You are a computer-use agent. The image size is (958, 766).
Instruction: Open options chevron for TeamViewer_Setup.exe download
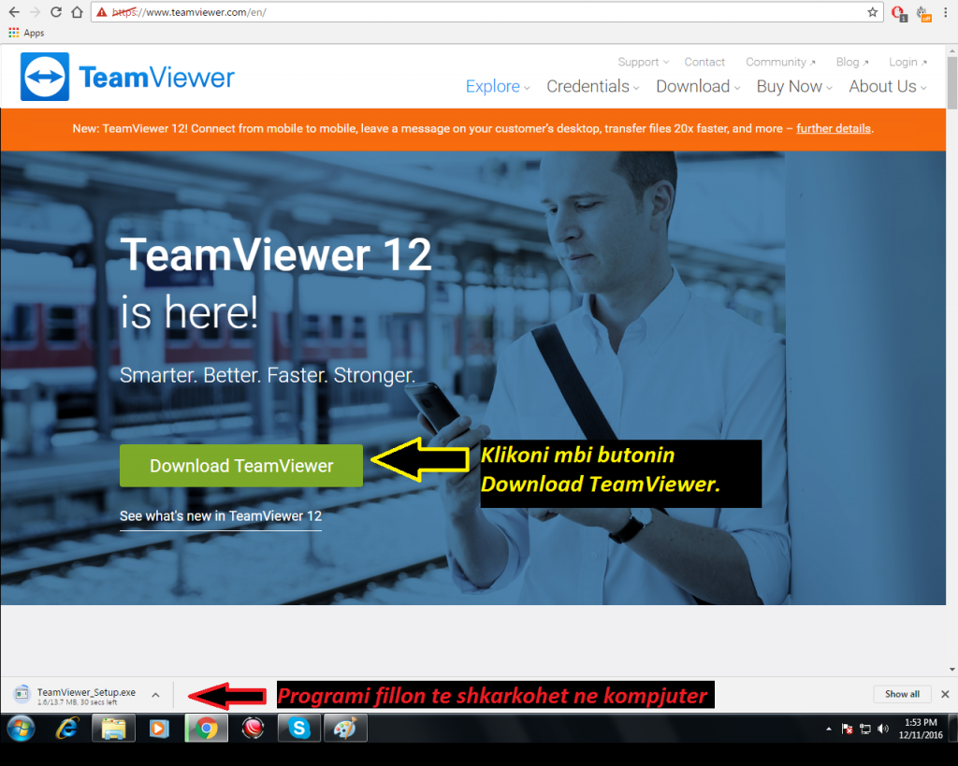click(x=156, y=695)
